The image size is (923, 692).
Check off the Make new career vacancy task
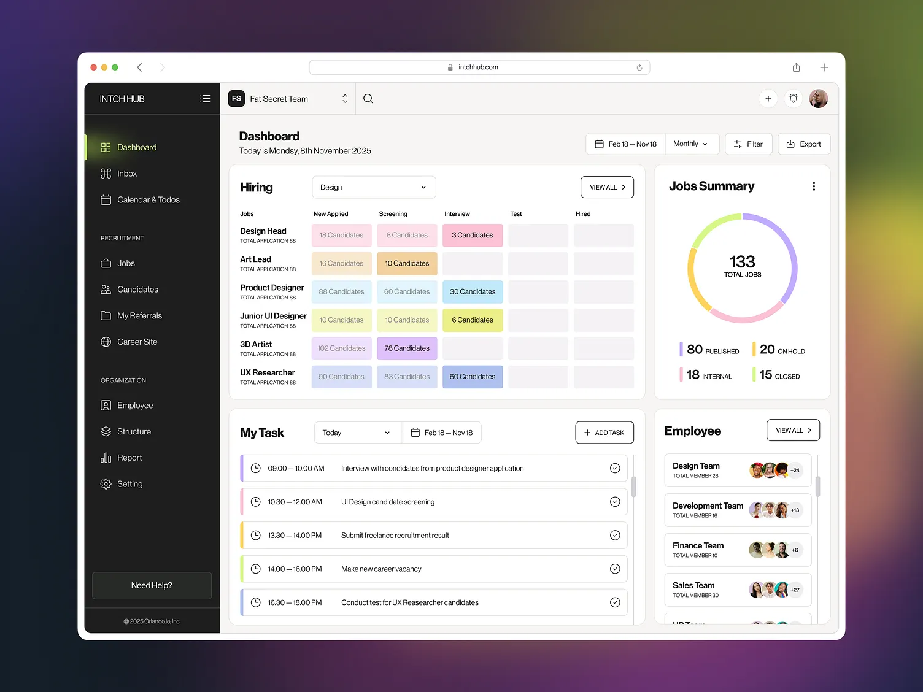click(615, 569)
